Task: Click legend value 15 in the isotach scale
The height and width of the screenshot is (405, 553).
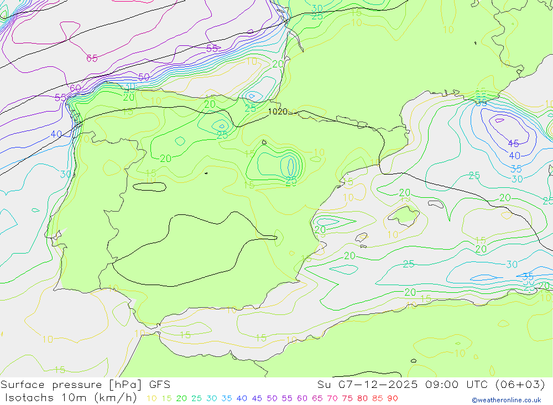Action: 166,398
